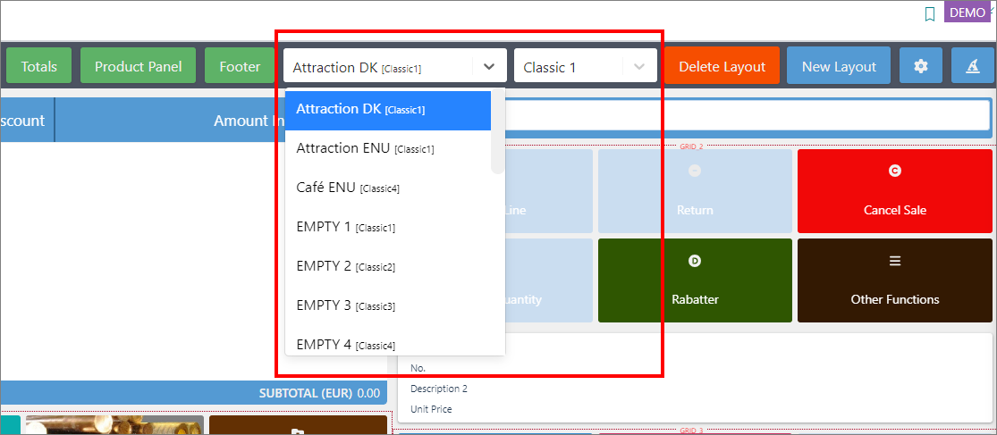Open the settings gear button
Viewport: 997px width, 435px height.
[921, 65]
